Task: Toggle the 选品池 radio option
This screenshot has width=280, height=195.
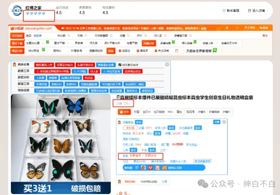Action: pos(124,51)
